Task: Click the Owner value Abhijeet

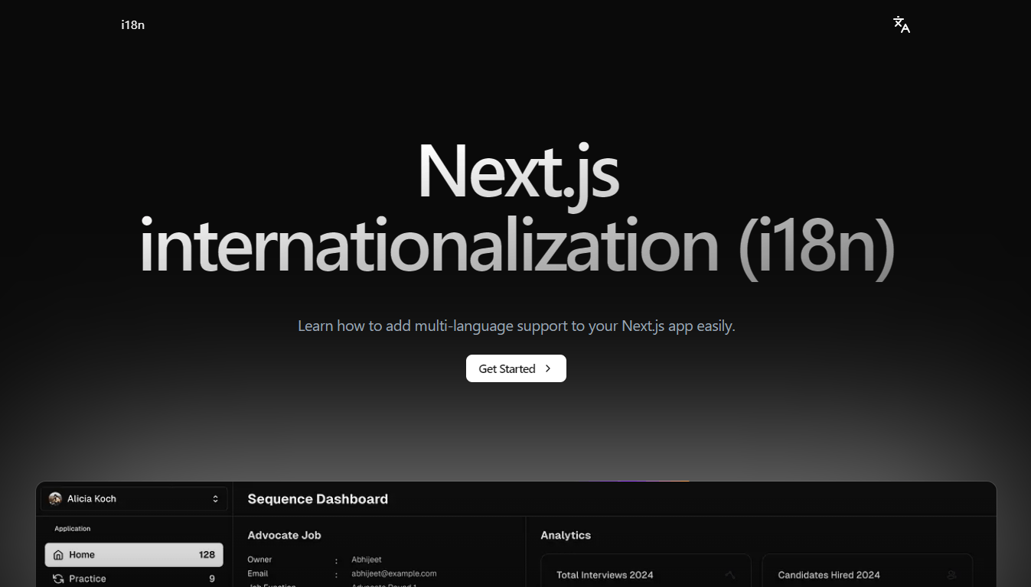Action: pos(367,559)
